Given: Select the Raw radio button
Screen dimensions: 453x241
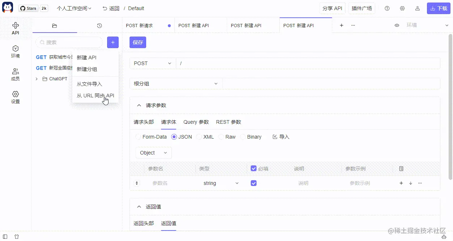Looking at the screenshot, I should point(221,137).
